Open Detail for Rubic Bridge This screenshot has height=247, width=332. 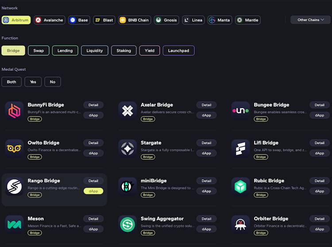click(x=320, y=181)
